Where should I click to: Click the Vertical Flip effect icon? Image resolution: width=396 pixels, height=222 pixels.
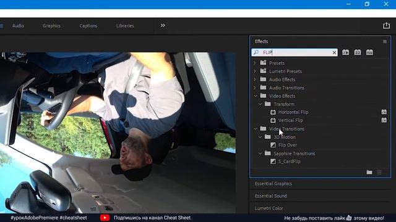pos(273,120)
